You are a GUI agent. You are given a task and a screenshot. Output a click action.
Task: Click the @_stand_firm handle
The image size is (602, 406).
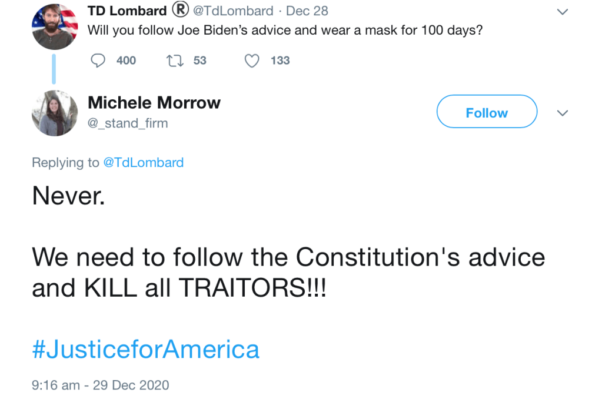[x=128, y=123]
